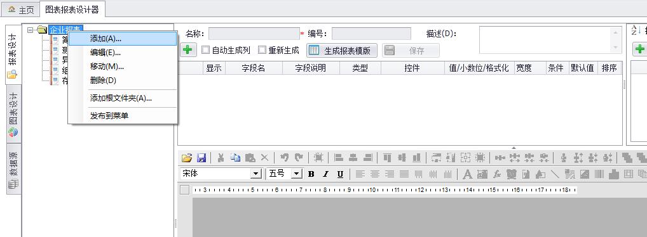The width and height of the screenshot is (647, 237).
Task: Enable the 自动生成列 checkbox
Action: [205, 50]
